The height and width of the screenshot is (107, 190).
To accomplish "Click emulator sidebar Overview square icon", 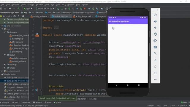I will pyautogui.click(x=155, y=73).
